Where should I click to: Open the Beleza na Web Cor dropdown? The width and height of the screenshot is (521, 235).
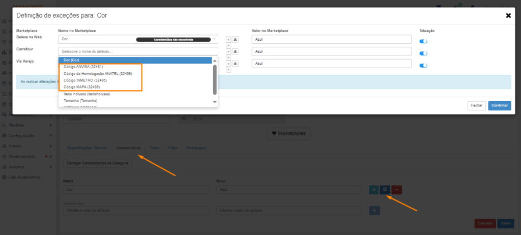(x=138, y=39)
